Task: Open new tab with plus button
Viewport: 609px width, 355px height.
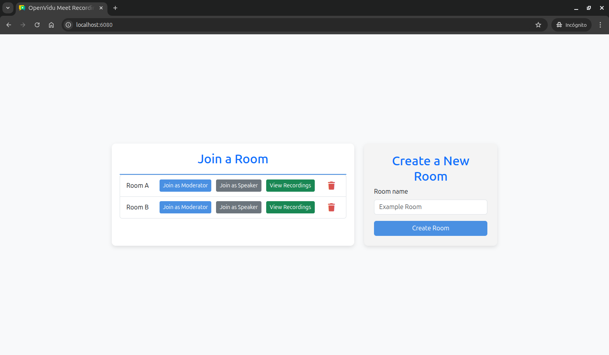Action: click(x=115, y=8)
